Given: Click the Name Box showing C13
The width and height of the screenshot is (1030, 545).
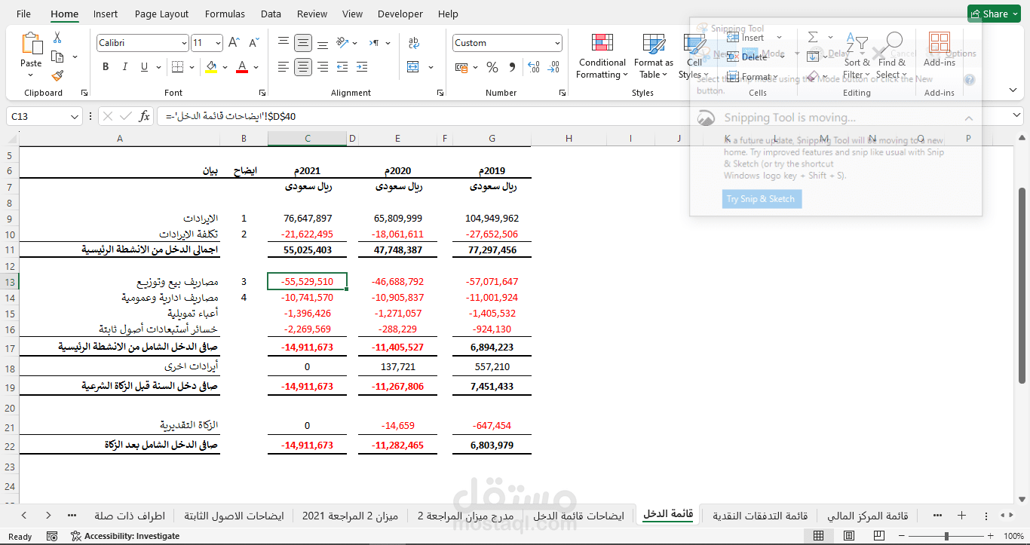Looking at the screenshot, I should pos(36,117).
